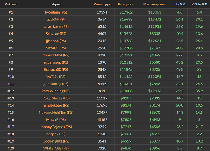Sort by Выиграл column arrow
Viewport: 210px width, 151px height.
pyautogui.click(x=133, y=5)
